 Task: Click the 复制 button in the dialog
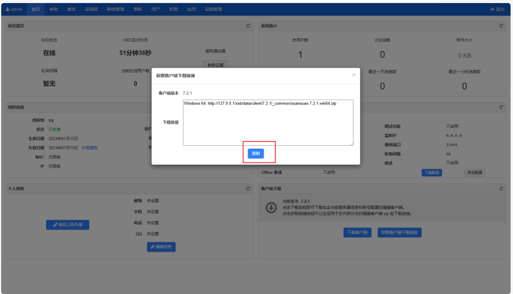(256, 153)
